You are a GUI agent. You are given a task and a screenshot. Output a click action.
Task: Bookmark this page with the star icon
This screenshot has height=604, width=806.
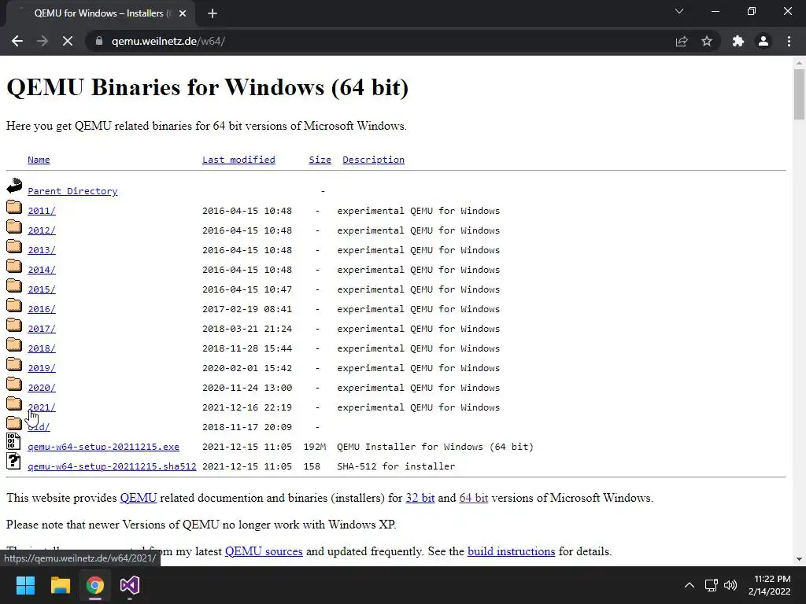coord(707,41)
